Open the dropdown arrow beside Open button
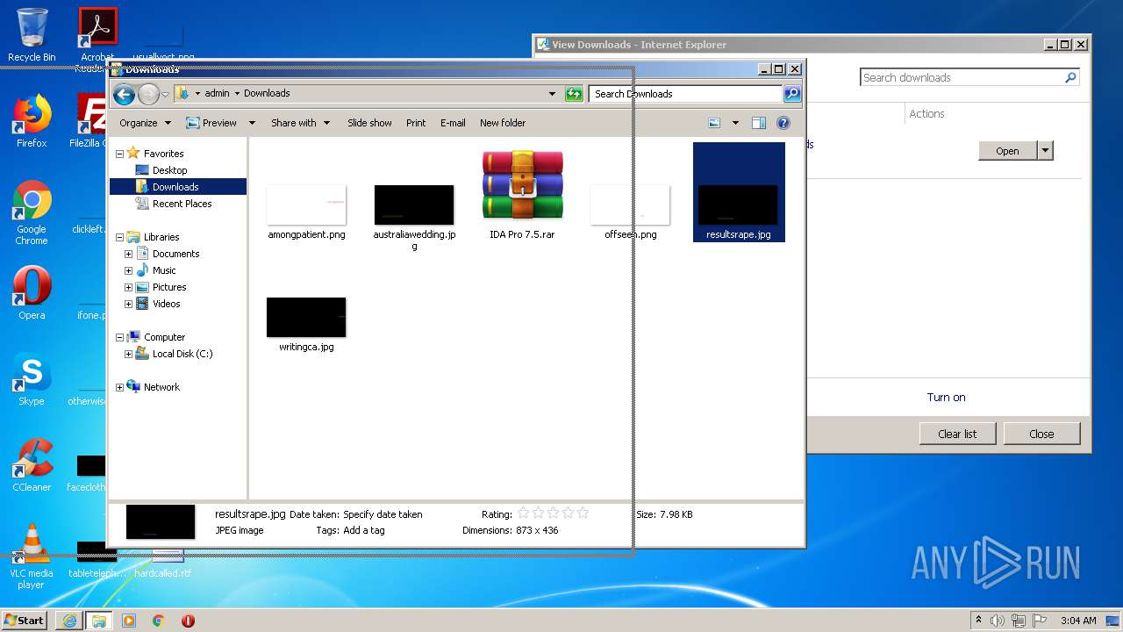Screen dimensions: 1123x632 1045,151
